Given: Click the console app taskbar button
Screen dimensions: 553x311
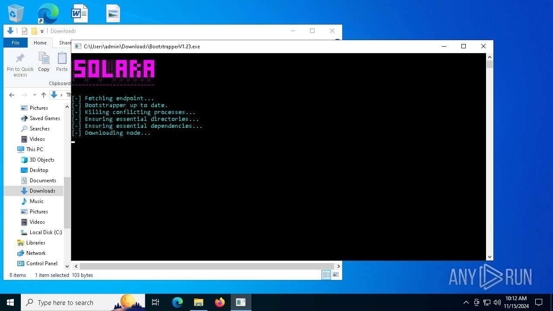Looking at the screenshot, I should click(x=241, y=302).
